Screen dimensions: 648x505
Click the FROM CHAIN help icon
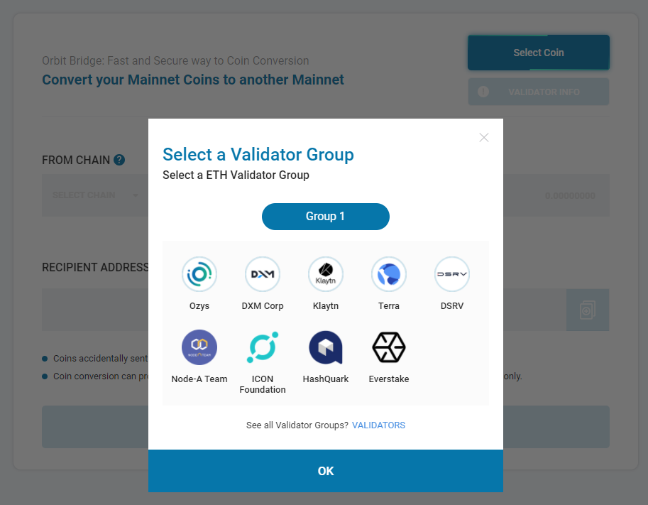pos(119,160)
